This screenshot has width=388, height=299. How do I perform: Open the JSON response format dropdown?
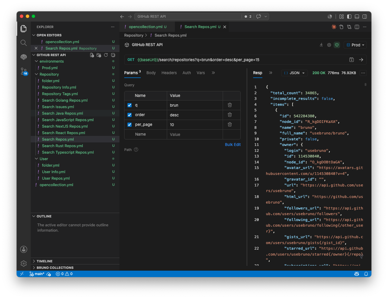pos(295,73)
